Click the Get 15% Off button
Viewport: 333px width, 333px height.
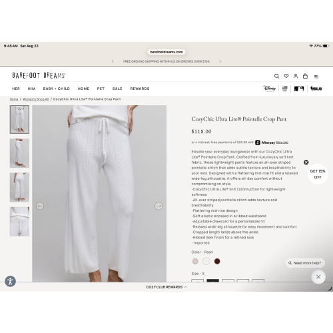[318, 174]
